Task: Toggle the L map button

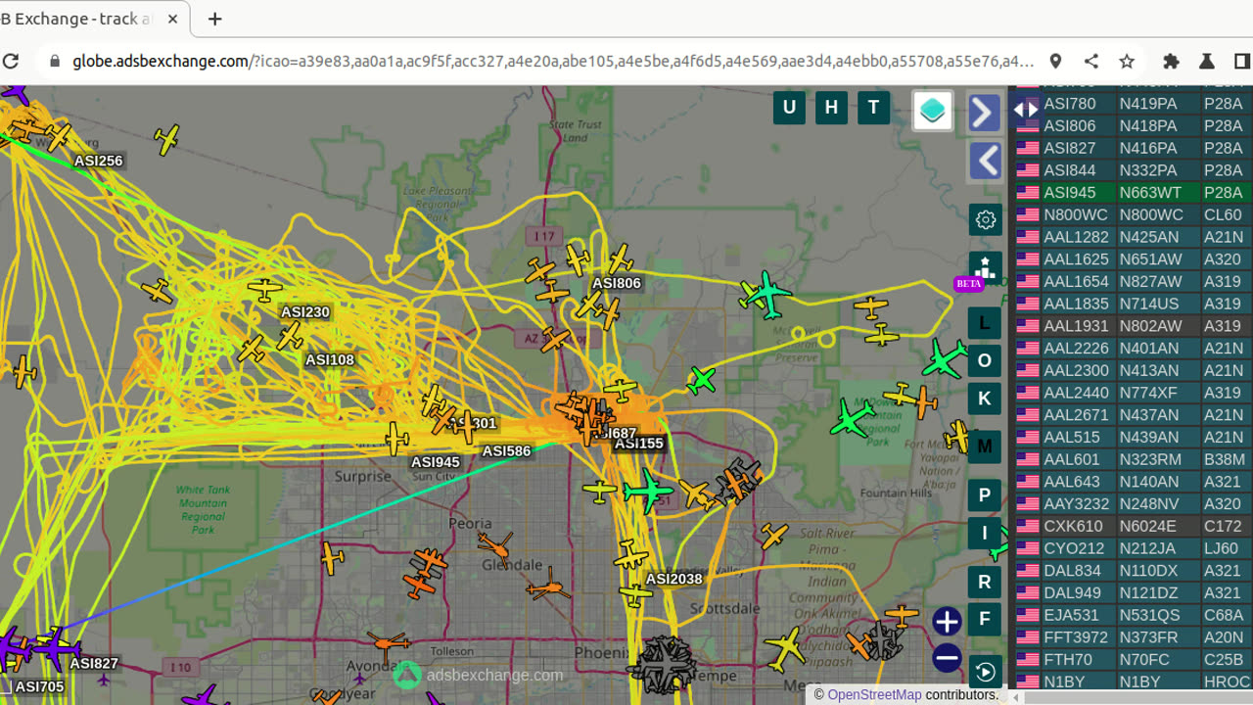Action: 985,322
